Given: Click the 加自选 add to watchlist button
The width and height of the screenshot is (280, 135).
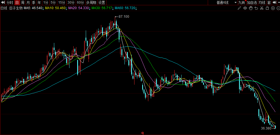Looking at the screenshot, I should point(252,2).
